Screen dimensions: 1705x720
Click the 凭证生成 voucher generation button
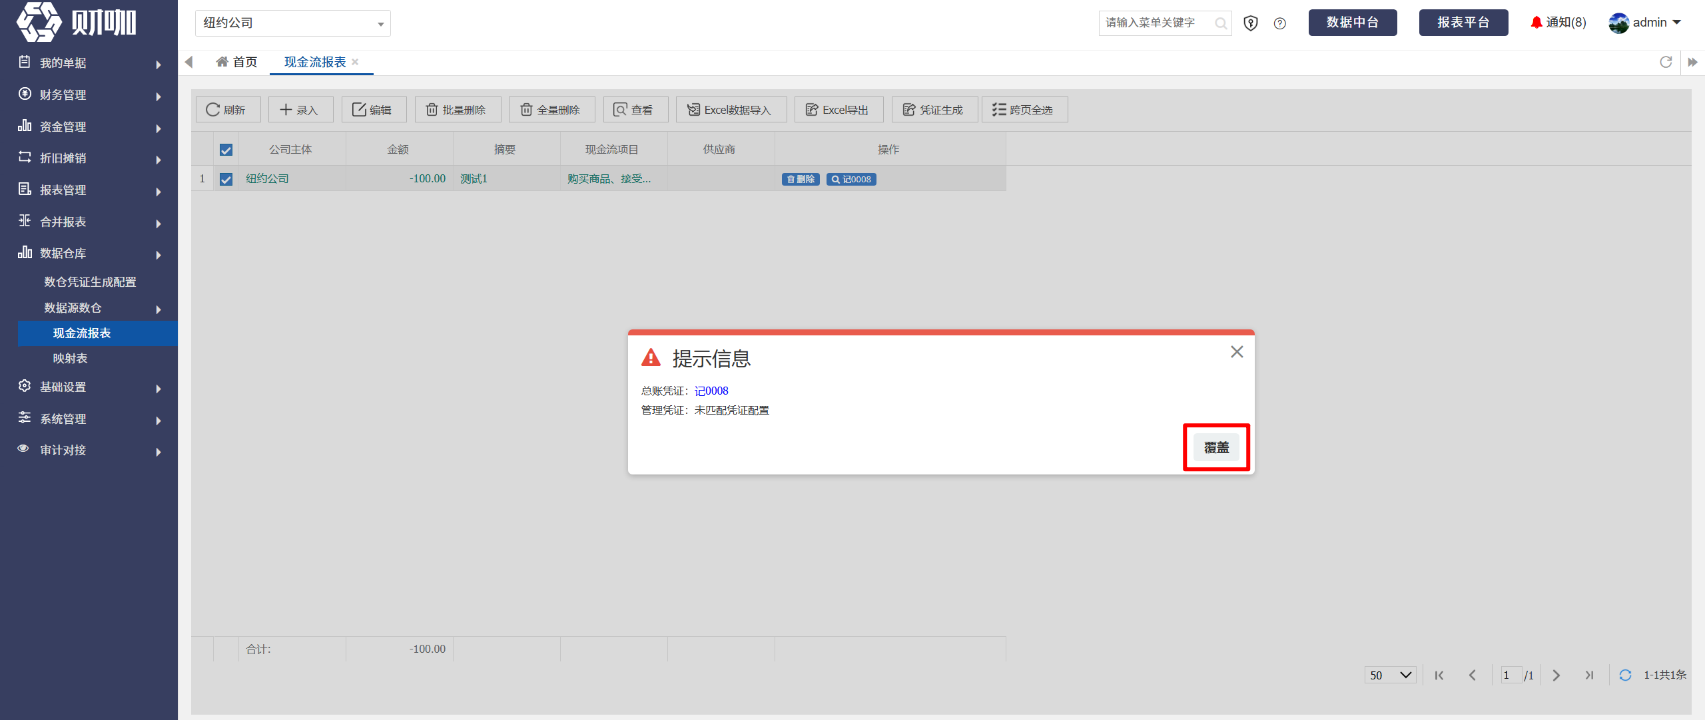(934, 110)
